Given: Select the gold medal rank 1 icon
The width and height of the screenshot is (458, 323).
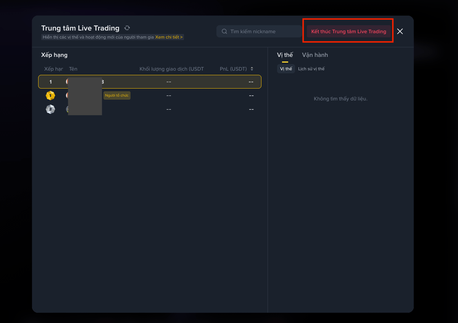Looking at the screenshot, I should [50, 95].
